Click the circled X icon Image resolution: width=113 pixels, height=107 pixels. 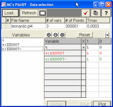click(x=62, y=35)
